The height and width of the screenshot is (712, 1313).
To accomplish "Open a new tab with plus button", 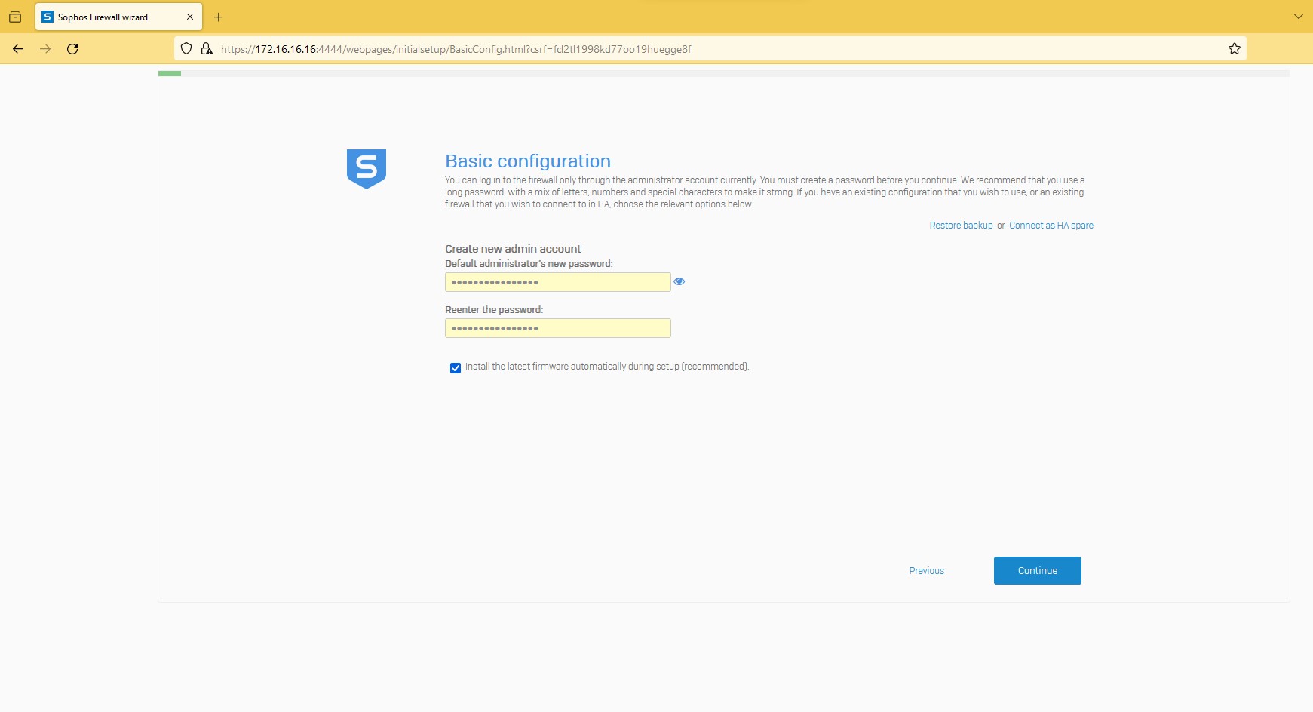I will pyautogui.click(x=219, y=17).
